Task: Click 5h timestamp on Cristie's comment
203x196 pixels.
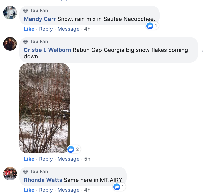Action: [x=87, y=159]
